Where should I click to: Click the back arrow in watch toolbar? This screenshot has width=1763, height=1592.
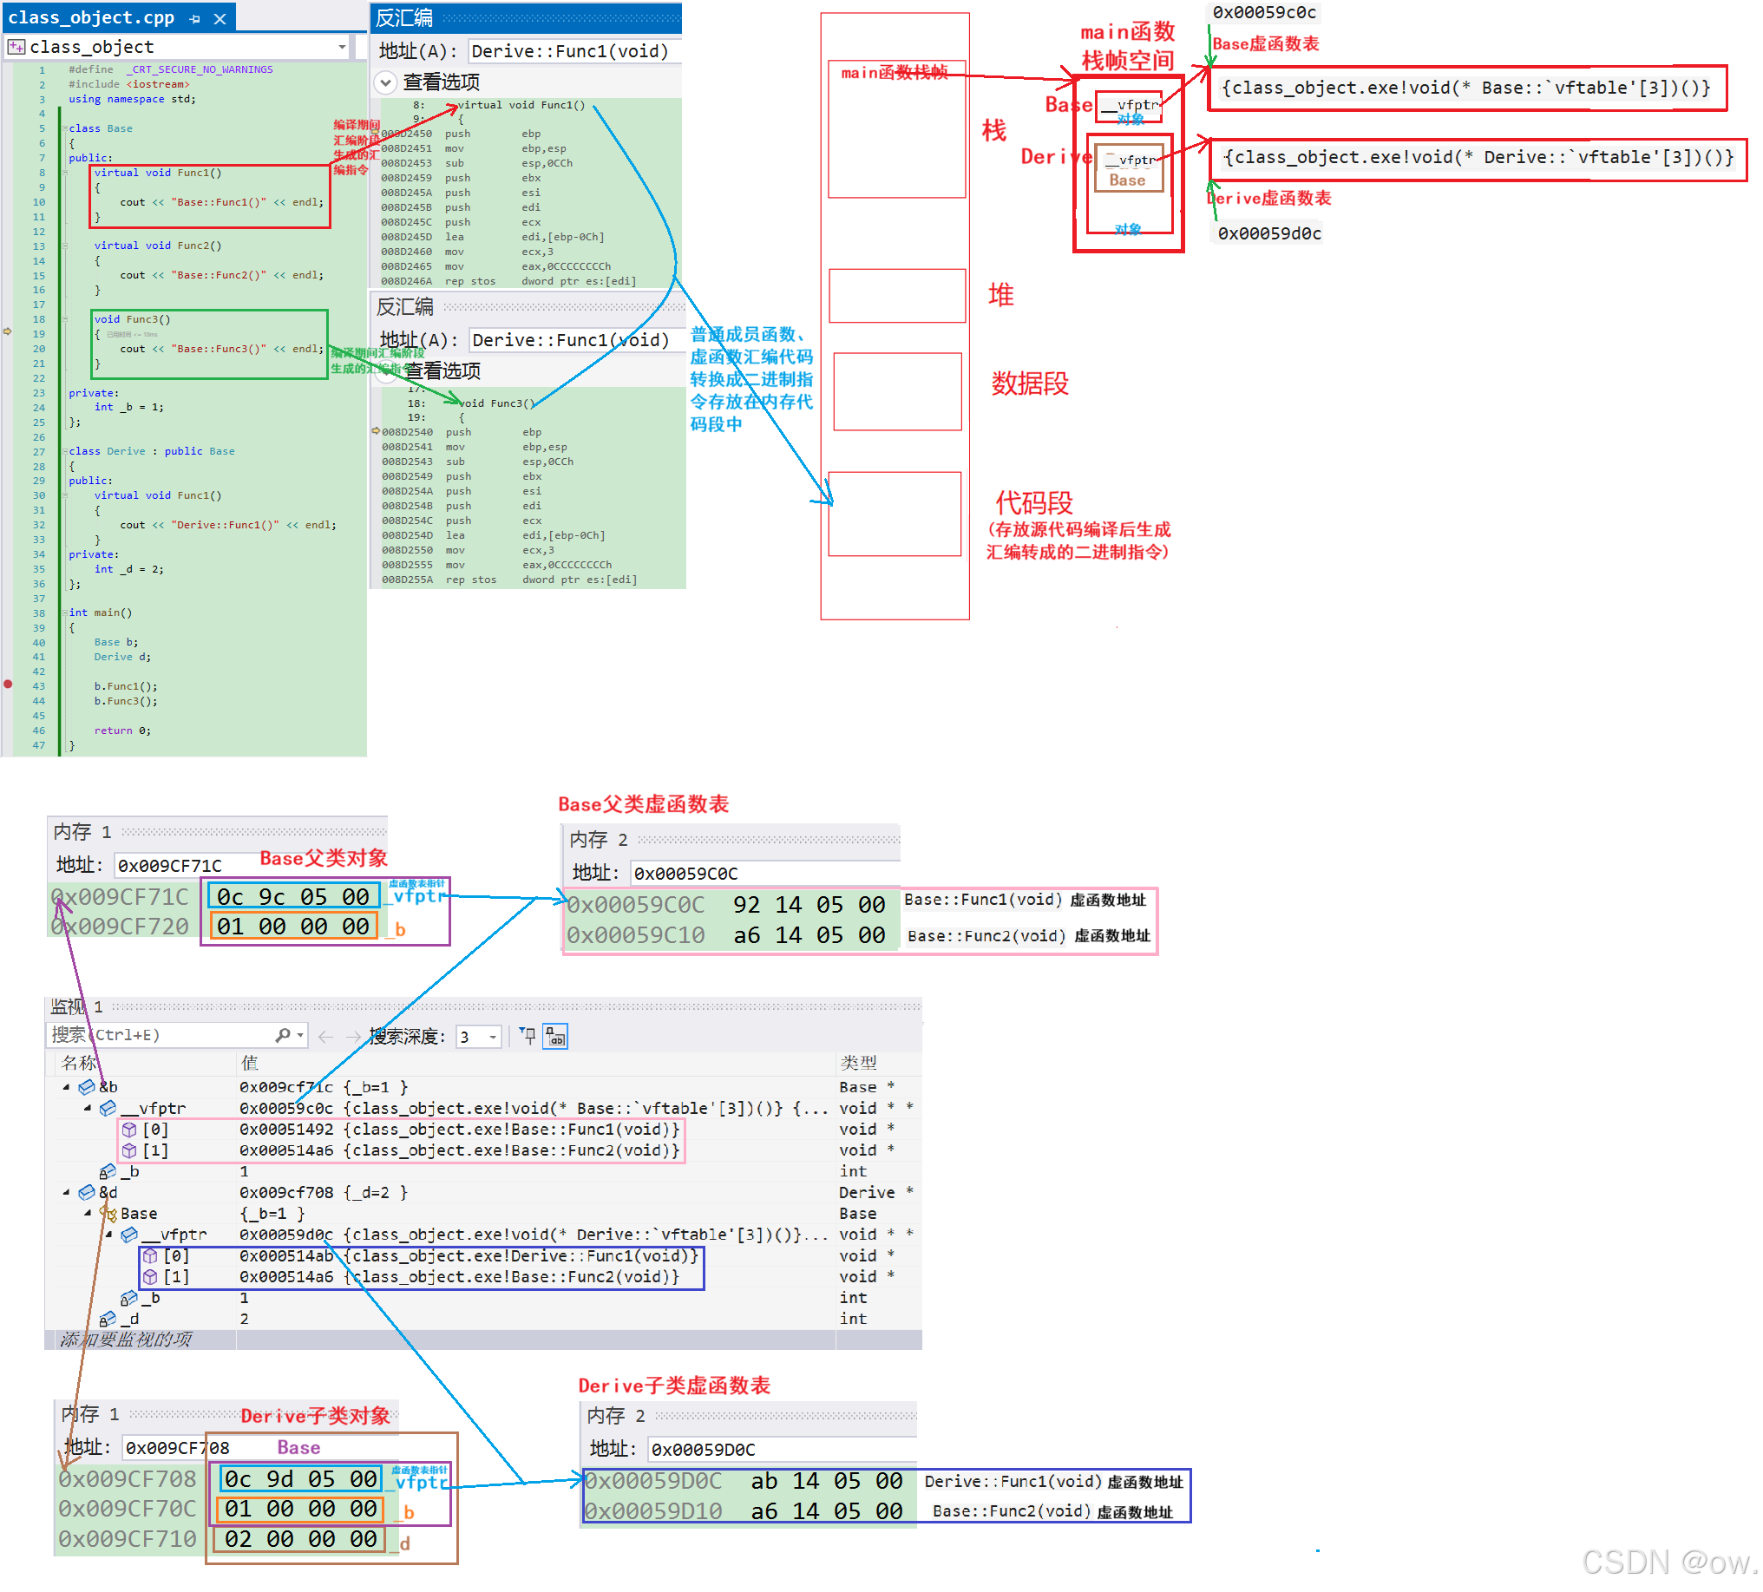pyautogui.click(x=325, y=1037)
